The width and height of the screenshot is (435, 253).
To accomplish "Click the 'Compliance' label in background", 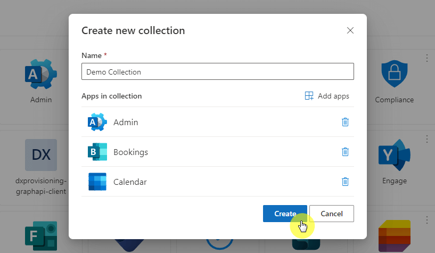I will coord(394,100).
